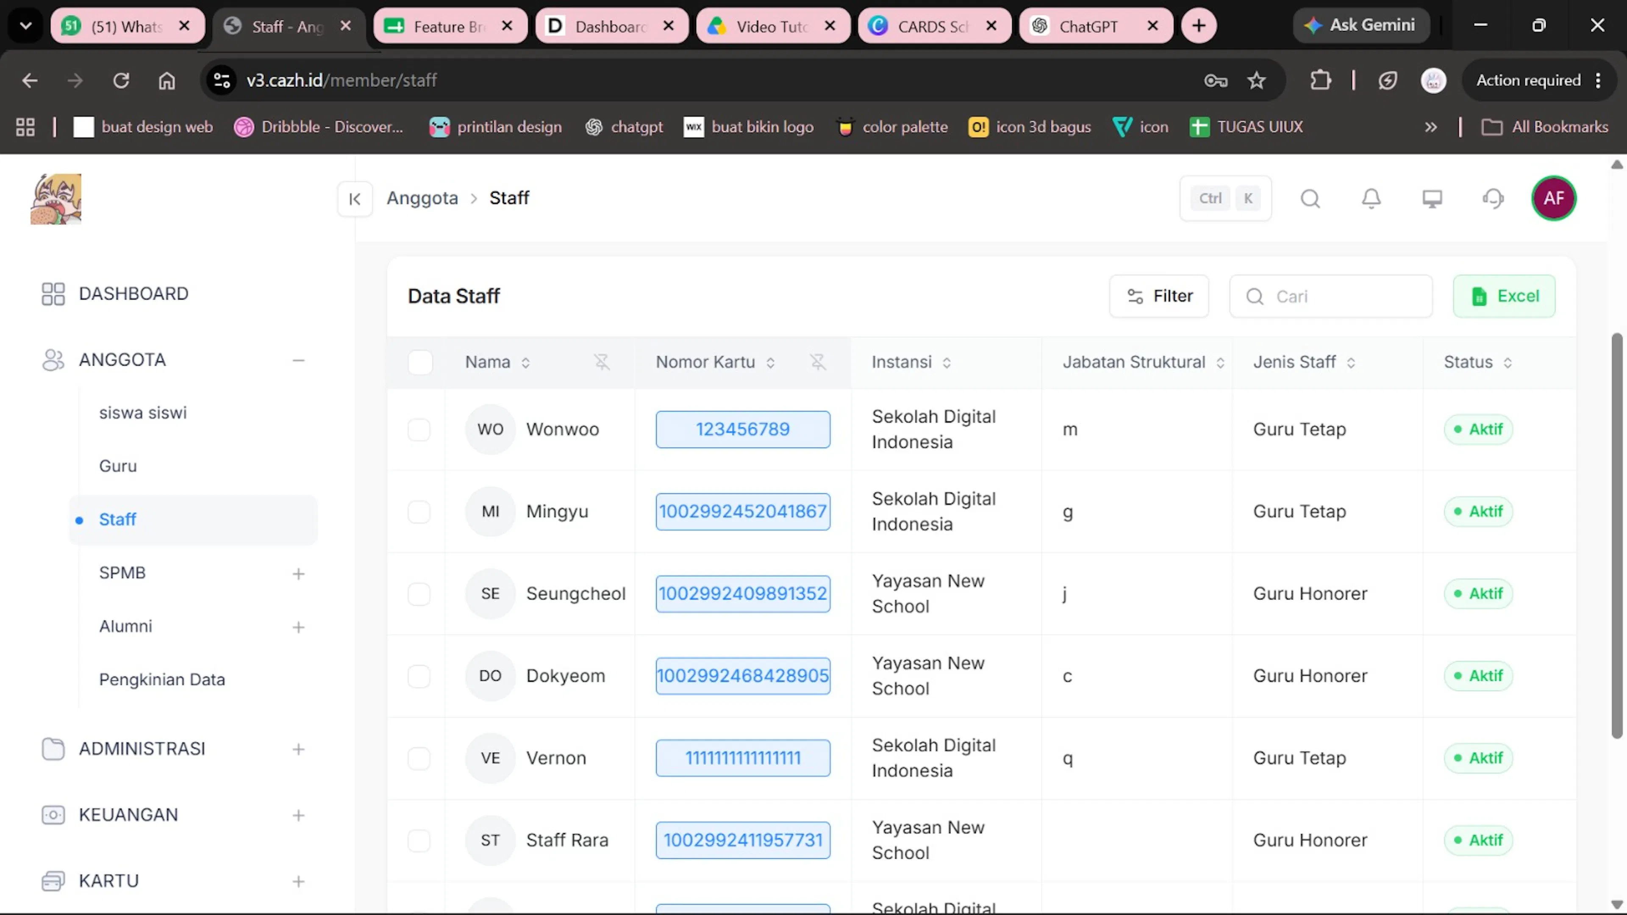The width and height of the screenshot is (1627, 915).
Task: Open the search magnifier icon in header
Action: (x=1310, y=199)
